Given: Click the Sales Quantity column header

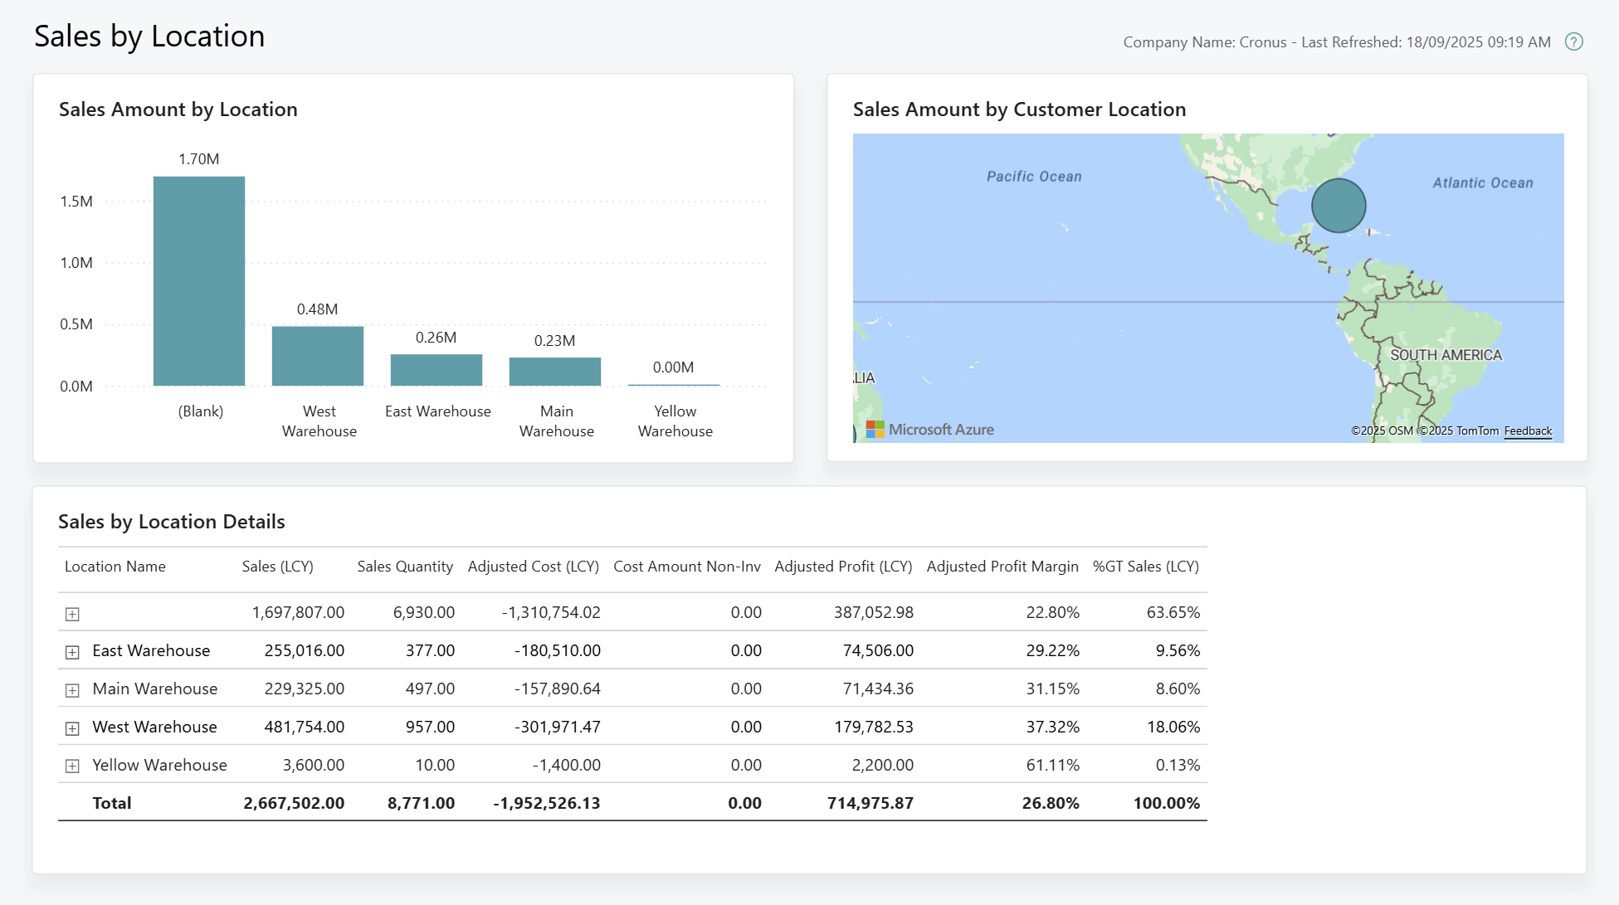Looking at the screenshot, I should [404, 567].
